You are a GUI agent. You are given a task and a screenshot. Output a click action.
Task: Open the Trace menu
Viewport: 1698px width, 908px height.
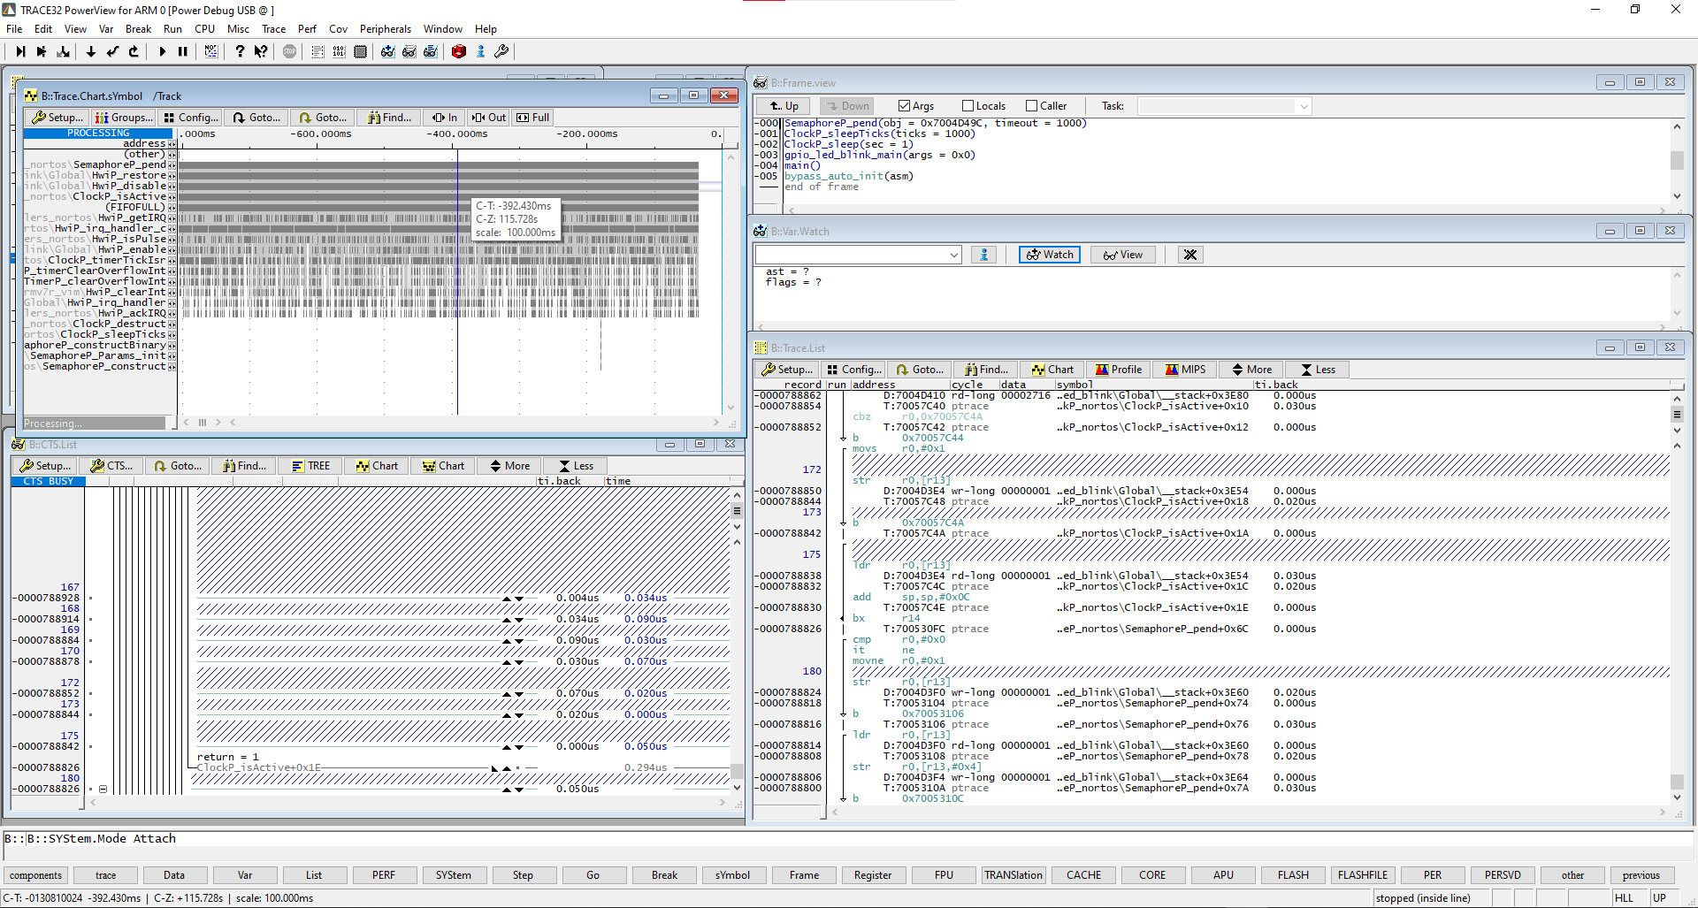tap(273, 29)
